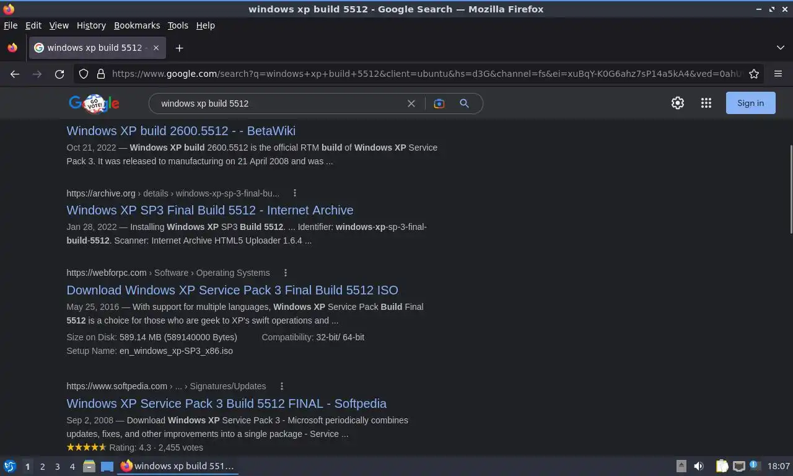Click the archive.org breadcrumb URL text
The width and height of the screenshot is (793, 476).
pyautogui.click(x=173, y=193)
